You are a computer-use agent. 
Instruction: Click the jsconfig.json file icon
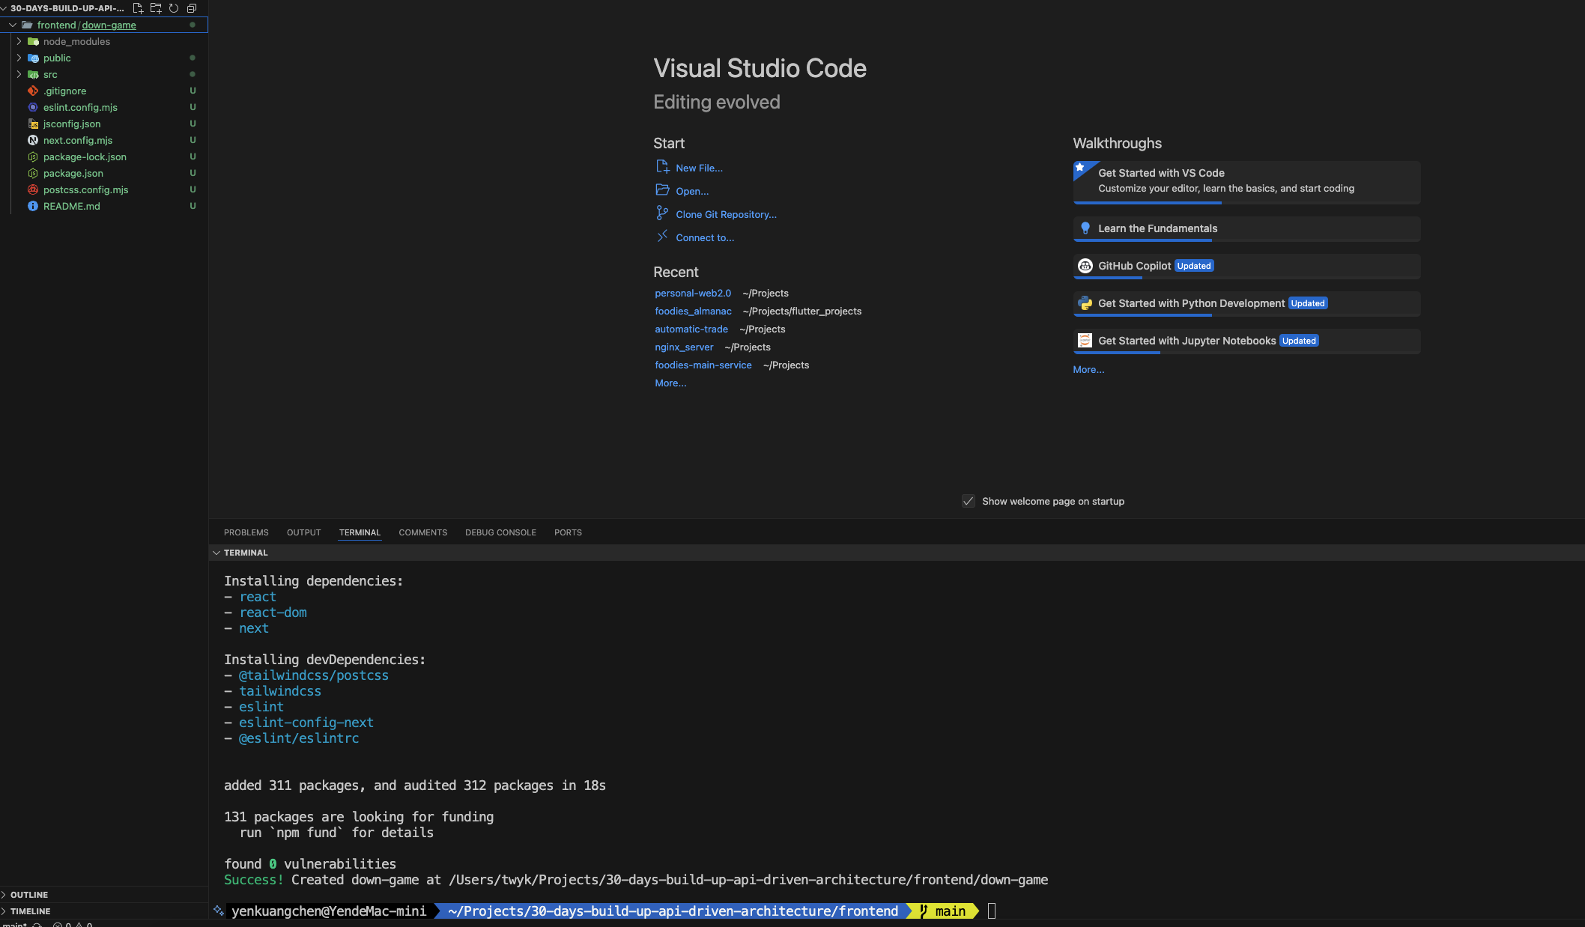coord(33,124)
